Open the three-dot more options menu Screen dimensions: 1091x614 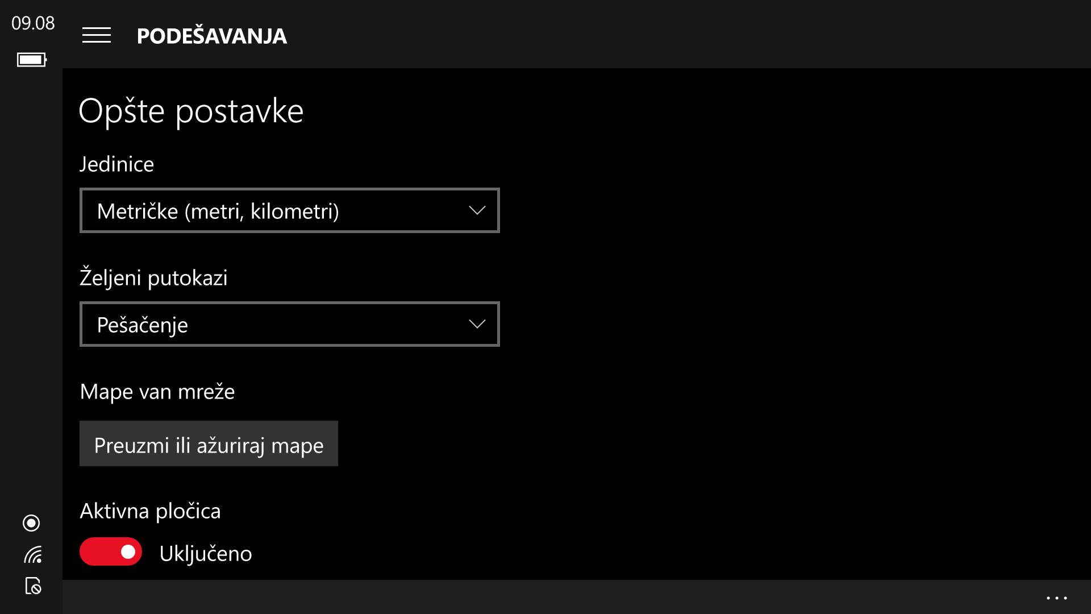(x=1056, y=598)
